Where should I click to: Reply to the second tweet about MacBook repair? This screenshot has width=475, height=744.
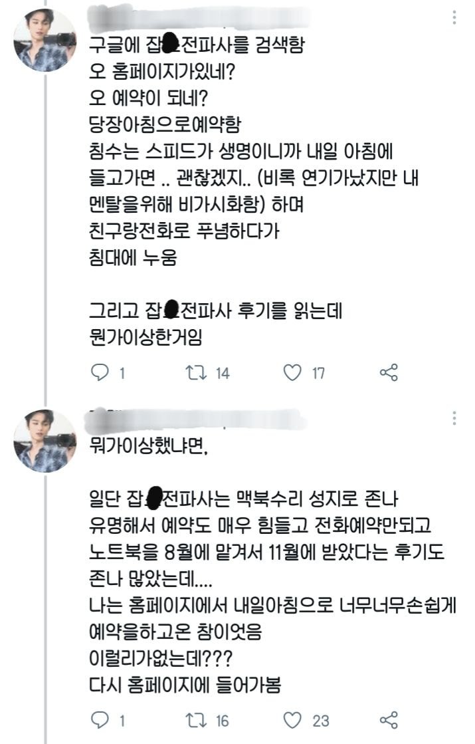pyautogui.click(x=100, y=720)
